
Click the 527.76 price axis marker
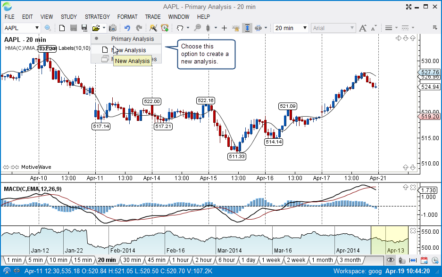[x=430, y=72]
